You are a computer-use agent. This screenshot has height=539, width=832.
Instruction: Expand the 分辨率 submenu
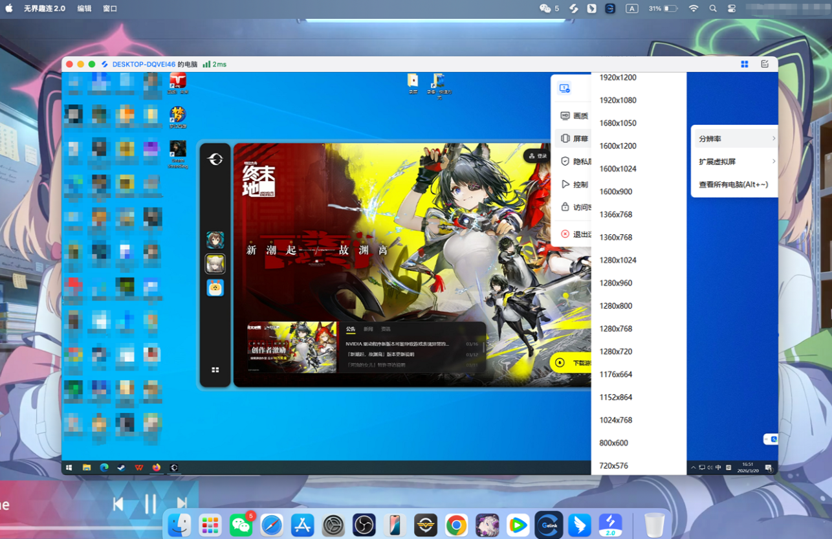[734, 138]
